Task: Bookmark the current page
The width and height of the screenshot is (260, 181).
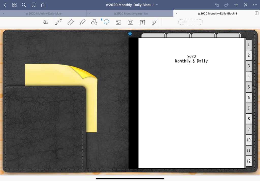Action: (x=34, y=5)
